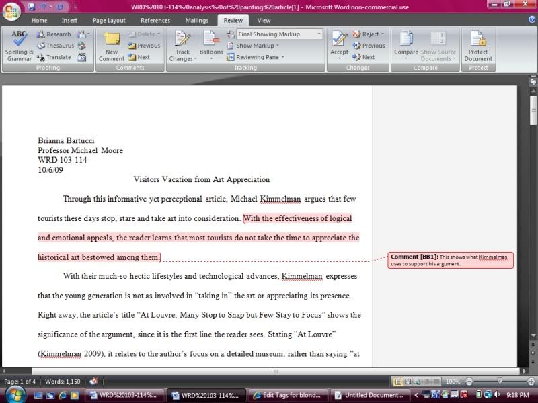Zoom in with the plus button
This screenshot has width=538, height=403.
531,382
